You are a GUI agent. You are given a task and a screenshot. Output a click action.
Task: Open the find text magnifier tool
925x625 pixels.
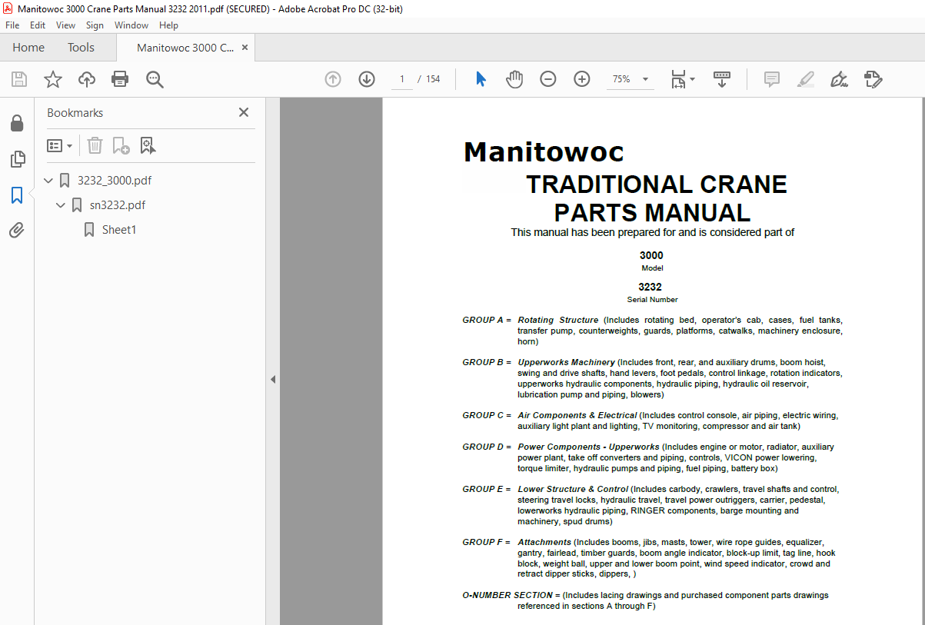click(155, 79)
